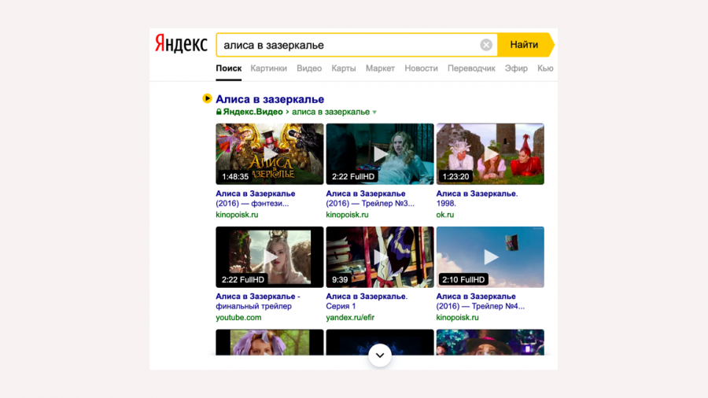Click the yandex.ru/efir source link

(x=350, y=318)
